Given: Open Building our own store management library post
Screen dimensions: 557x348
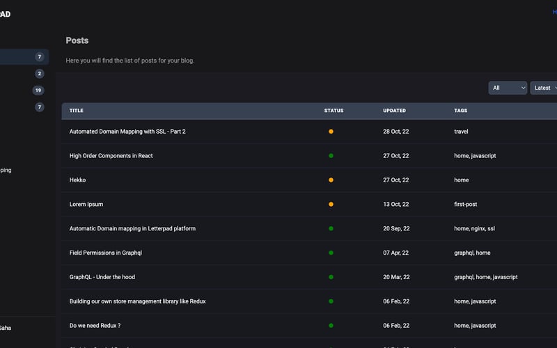Looking at the screenshot, I should (x=137, y=301).
